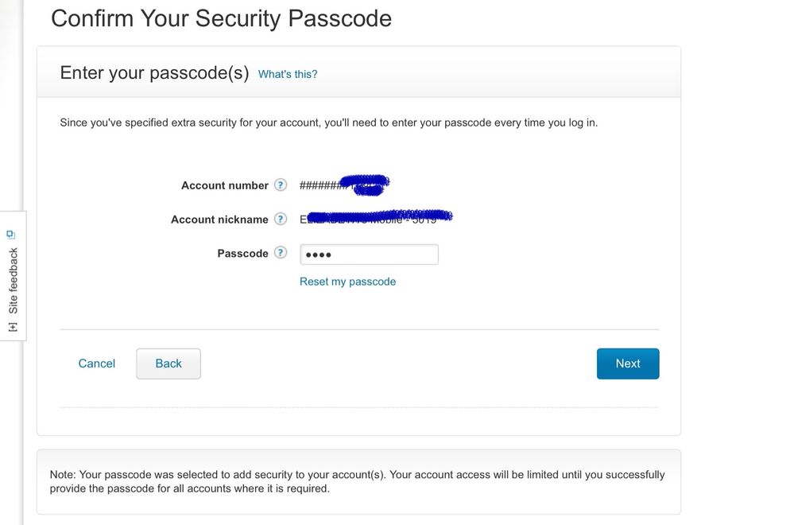Viewport: 794px width, 525px height.
Task: Click the masked account number value
Action: tap(343, 185)
